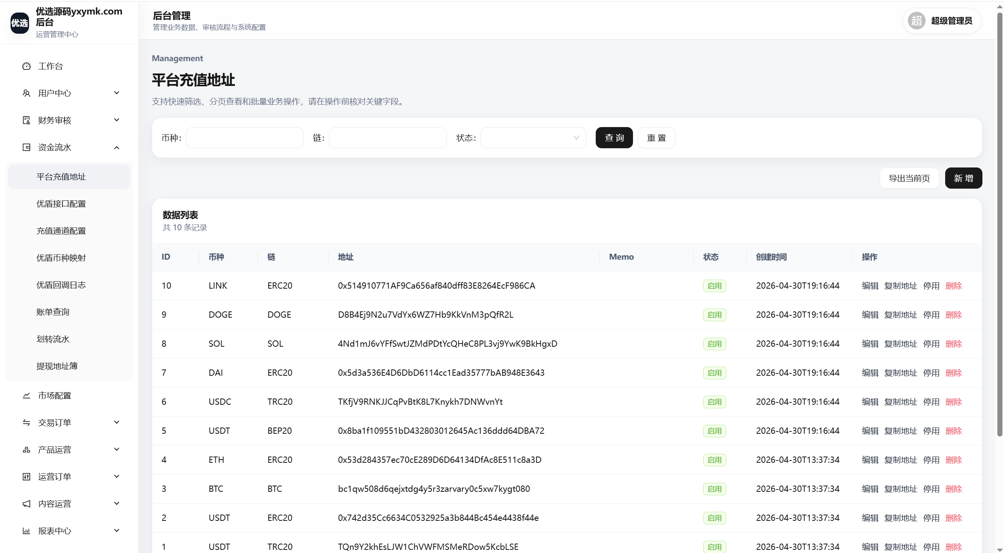Viewport: 1004px width, 553px height.
Task: Copy address of the DOGE row
Action: coord(900,315)
